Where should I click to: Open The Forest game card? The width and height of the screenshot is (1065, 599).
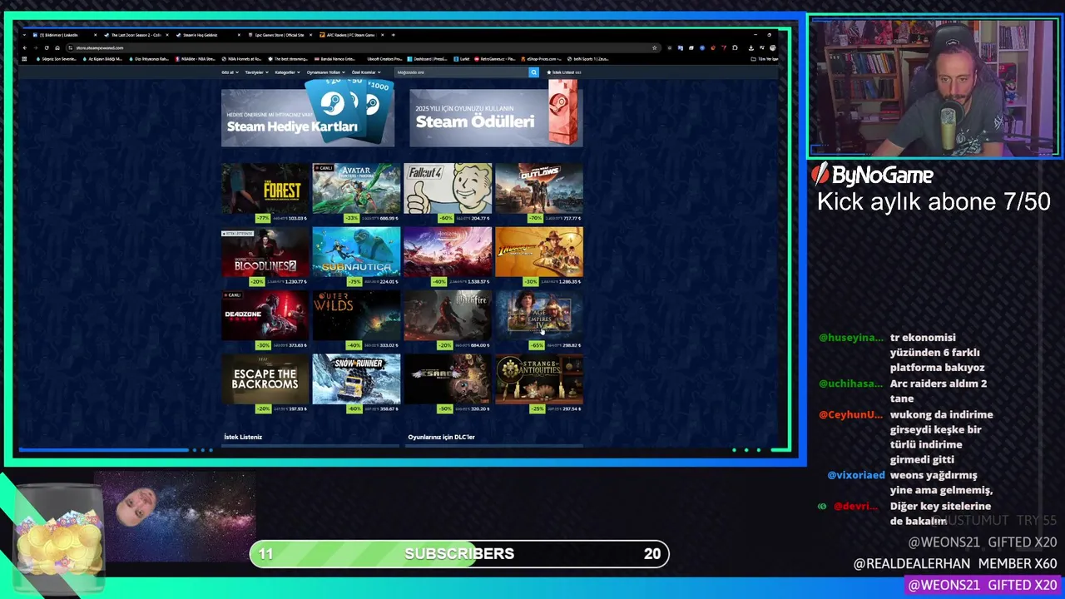tap(265, 193)
